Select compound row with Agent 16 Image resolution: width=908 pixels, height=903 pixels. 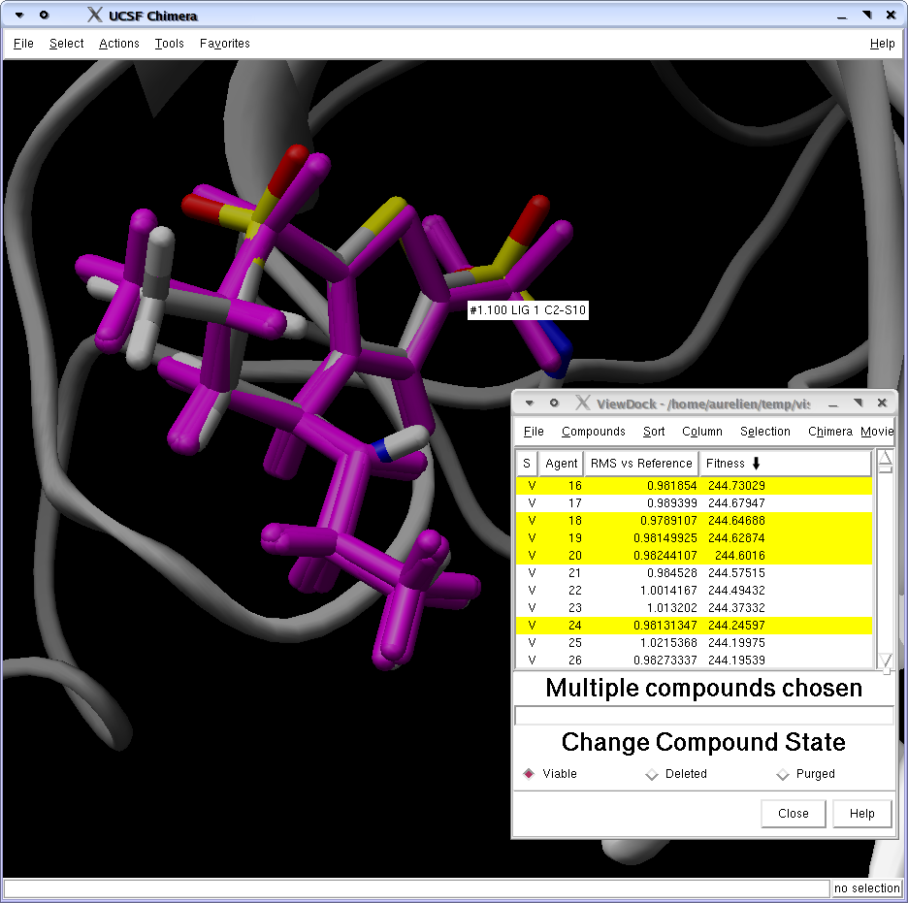click(694, 486)
